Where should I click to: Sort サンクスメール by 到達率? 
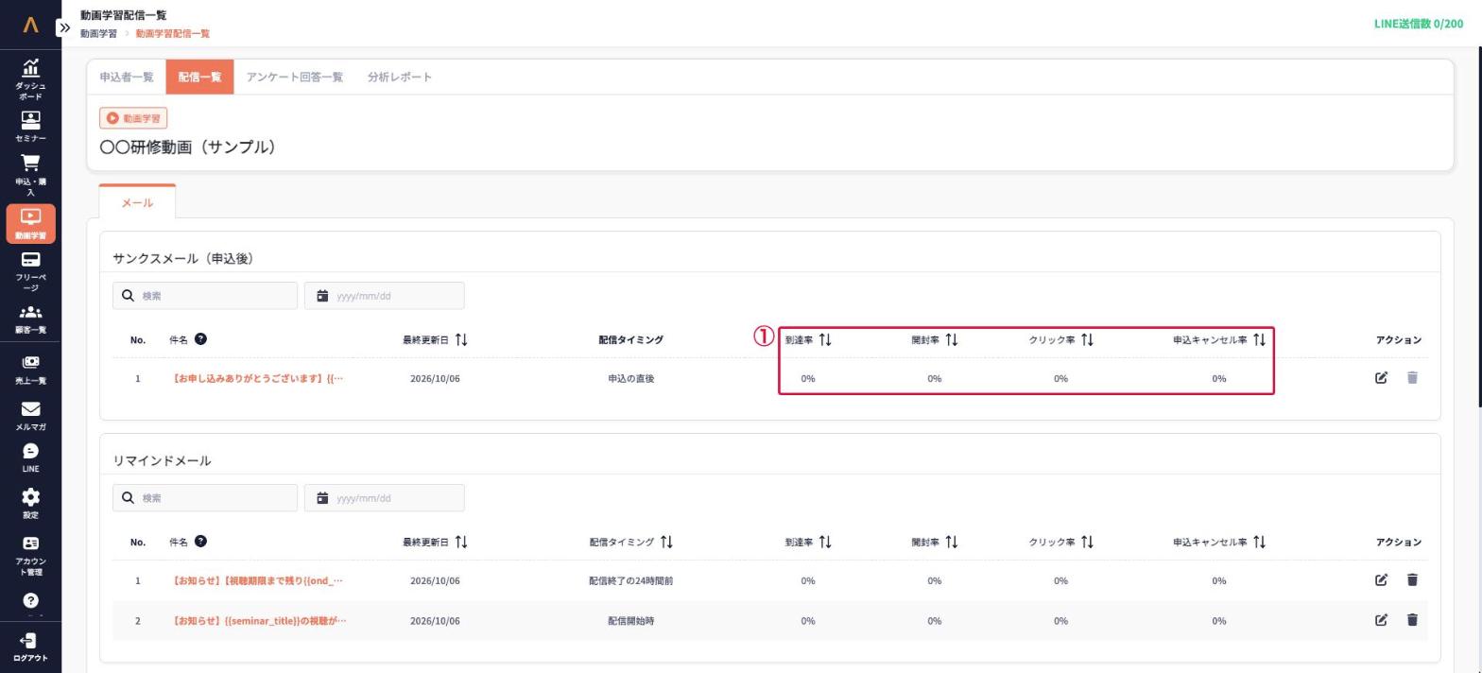pyautogui.click(x=825, y=340)
